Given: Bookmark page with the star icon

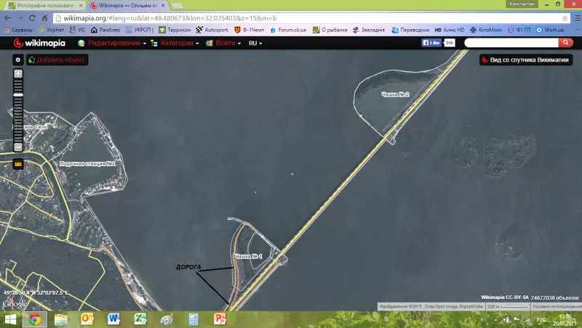Looking at the screenshot, I should (565, 18).
